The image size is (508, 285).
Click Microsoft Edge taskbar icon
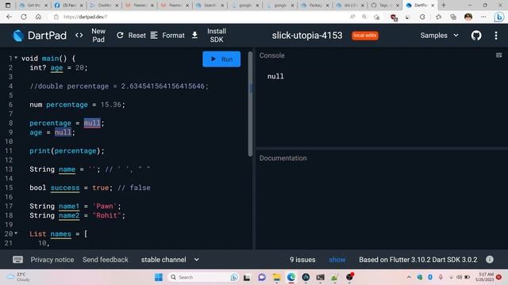291,277
